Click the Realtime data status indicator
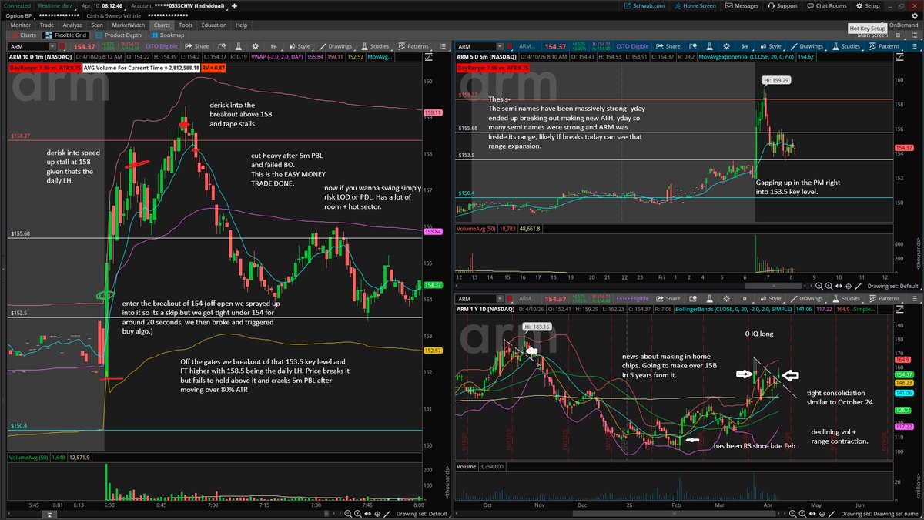 coord(55,6)
